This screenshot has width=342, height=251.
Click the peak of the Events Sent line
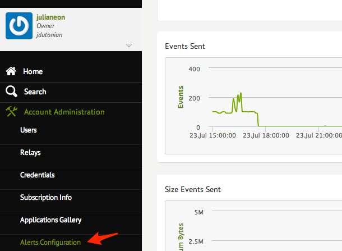(x=241, y=93)
